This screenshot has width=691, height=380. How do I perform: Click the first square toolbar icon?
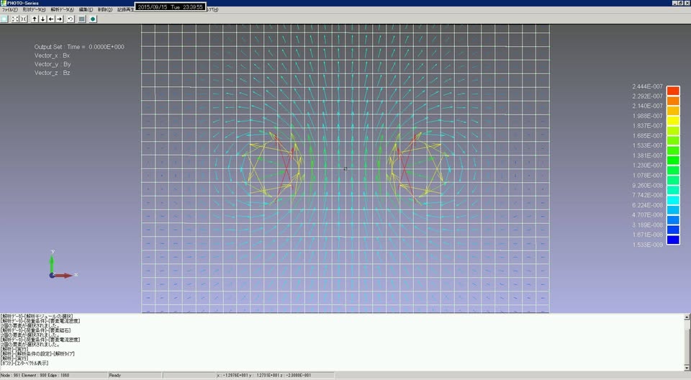tap(4, 19)
